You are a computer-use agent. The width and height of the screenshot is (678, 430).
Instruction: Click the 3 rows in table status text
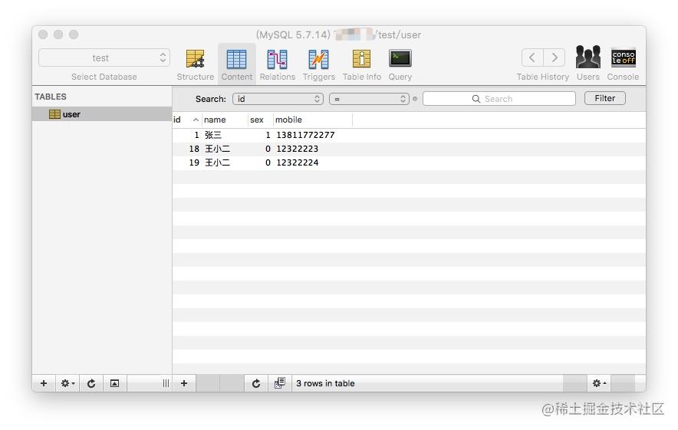click(x=325, y=383)
